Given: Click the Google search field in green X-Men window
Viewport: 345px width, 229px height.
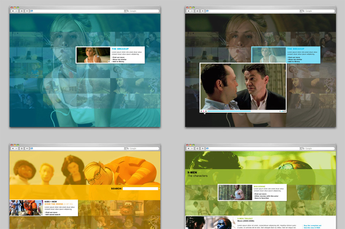Looking at the screenshot, I should pyautogui.click(x=318, y=148).
